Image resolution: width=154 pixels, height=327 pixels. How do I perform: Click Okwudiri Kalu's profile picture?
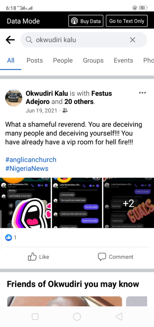(x=13, y=98)
